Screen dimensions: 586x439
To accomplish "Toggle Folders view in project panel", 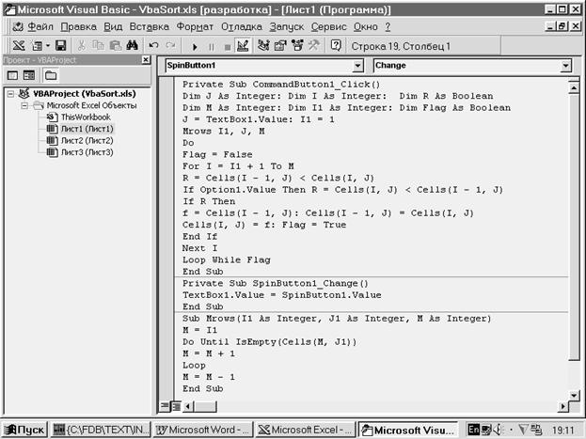I will pos(49,74).
